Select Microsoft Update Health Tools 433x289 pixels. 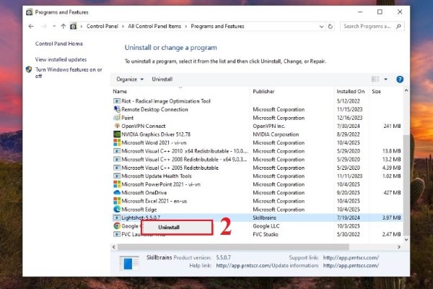pos(157,176)
